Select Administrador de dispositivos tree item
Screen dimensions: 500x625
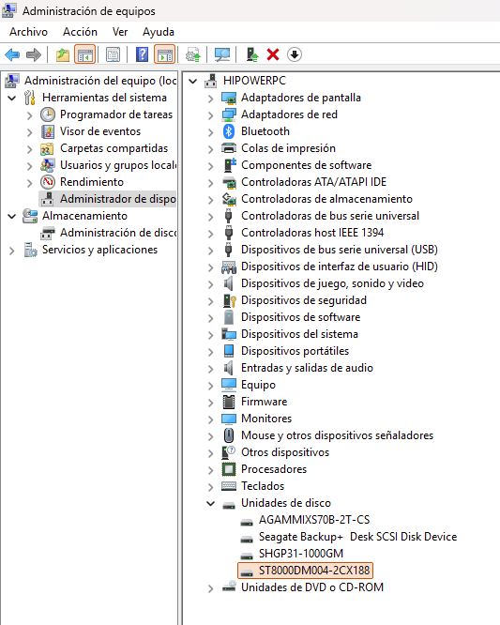pyautogui.click(x=118, y=199)
